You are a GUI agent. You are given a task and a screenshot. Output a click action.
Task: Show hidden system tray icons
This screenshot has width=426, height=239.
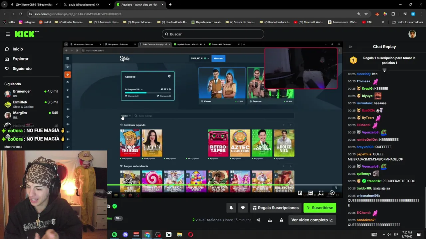coord(384,235)
